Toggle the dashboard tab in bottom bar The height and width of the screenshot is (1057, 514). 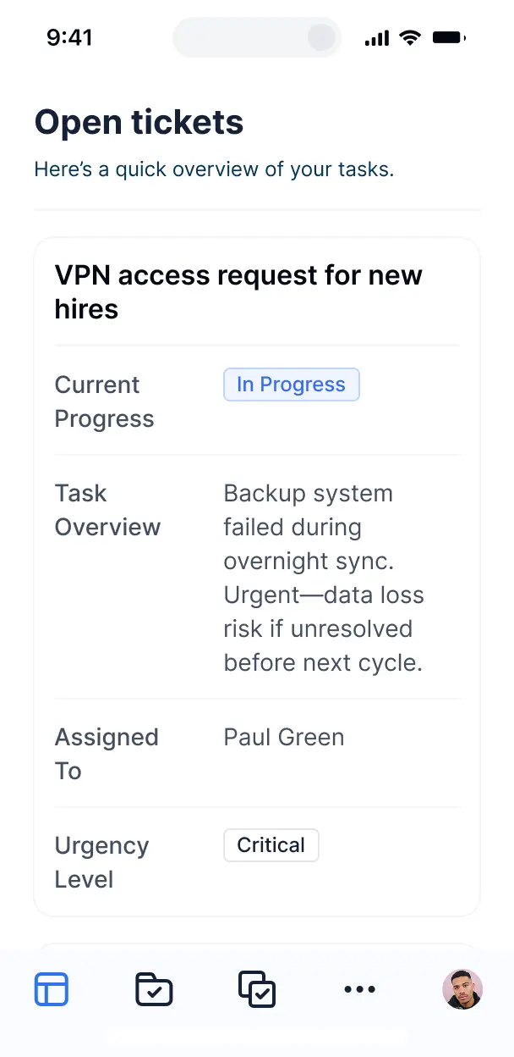52,988
